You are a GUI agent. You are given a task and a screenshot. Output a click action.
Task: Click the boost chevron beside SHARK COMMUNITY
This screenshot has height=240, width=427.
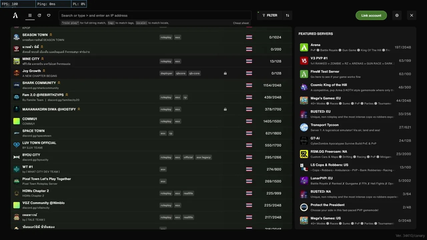click(x=59, y=83)
